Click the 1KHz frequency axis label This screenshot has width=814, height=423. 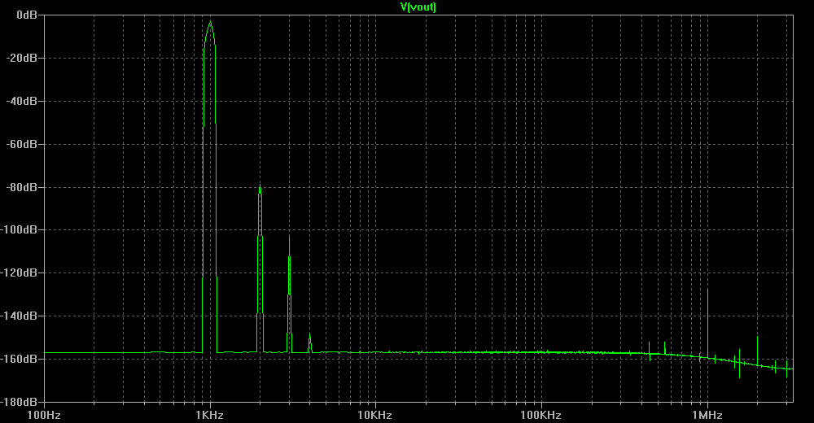210,415
